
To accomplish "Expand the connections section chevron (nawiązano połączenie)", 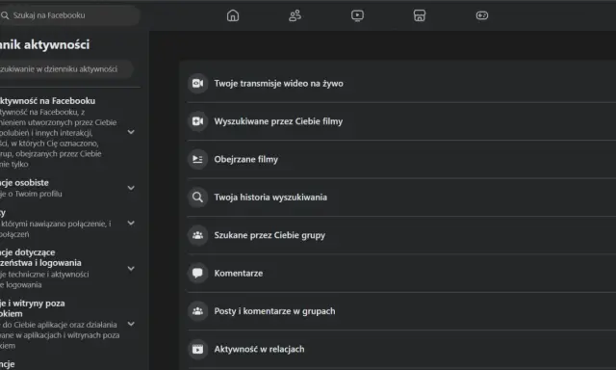I will 131,223.
